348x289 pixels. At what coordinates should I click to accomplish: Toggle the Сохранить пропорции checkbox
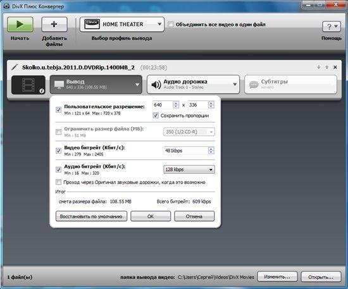pos(156,115)
